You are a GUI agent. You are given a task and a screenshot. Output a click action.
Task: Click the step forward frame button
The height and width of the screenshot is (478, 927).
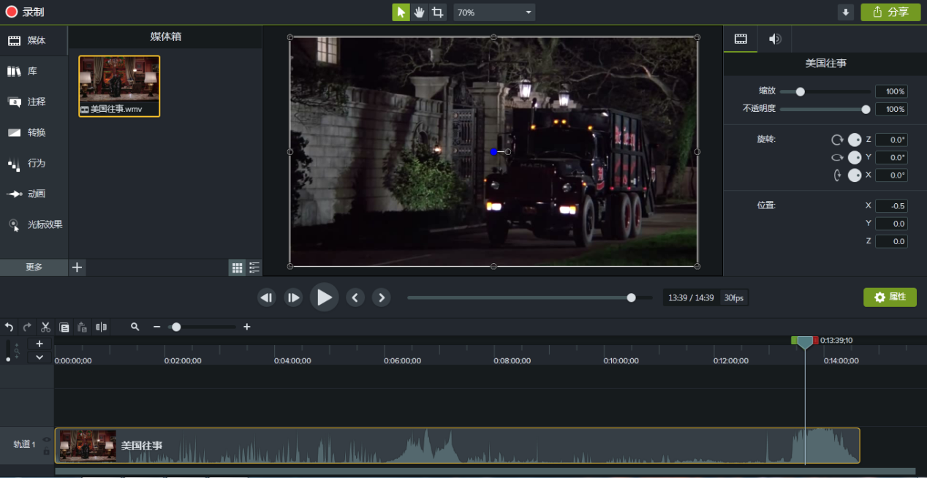click(293, 297)
